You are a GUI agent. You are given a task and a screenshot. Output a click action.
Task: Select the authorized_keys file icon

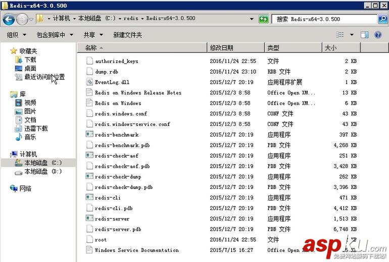pos(89,61)
